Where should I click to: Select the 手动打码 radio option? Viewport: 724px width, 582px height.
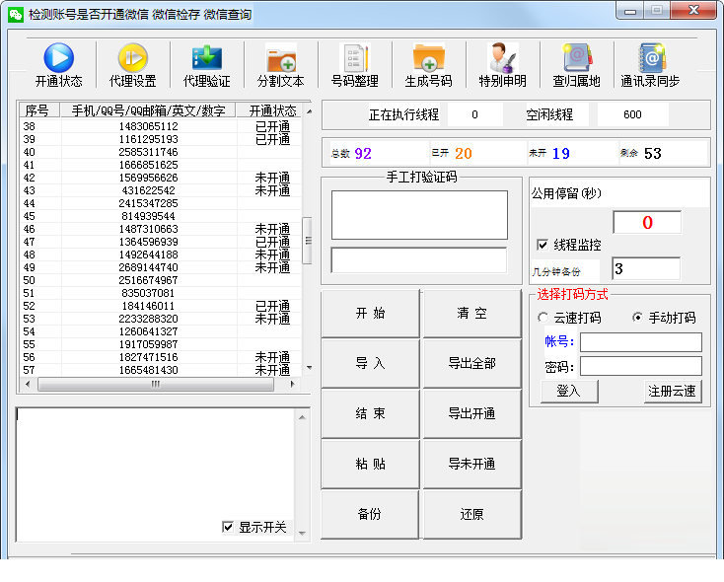point(637,318)
